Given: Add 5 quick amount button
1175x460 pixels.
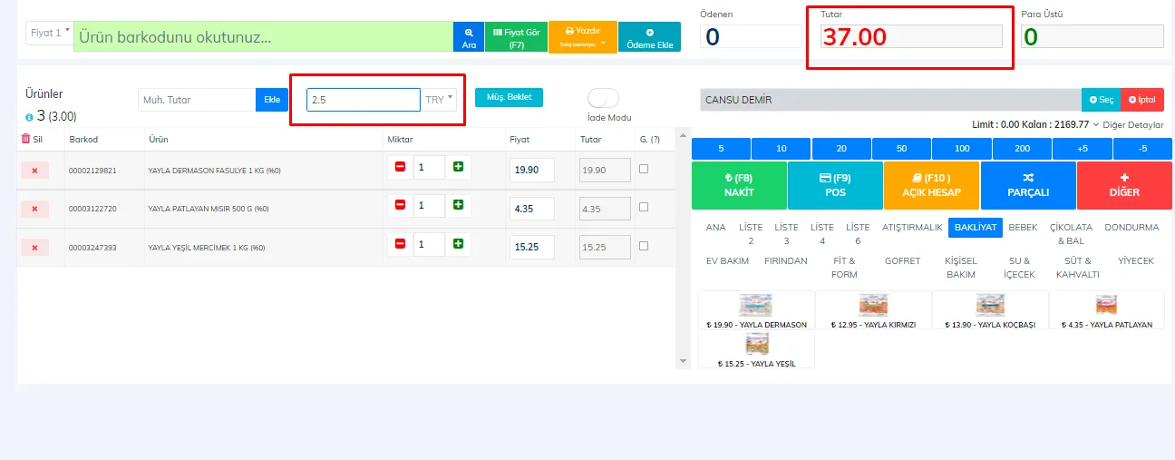Looking at the screenshot, I should point(721,149).
